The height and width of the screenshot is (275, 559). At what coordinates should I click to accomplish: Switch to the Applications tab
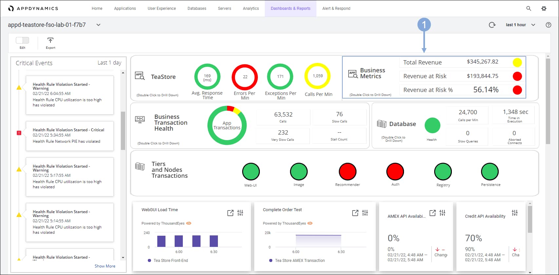[125, 9]
